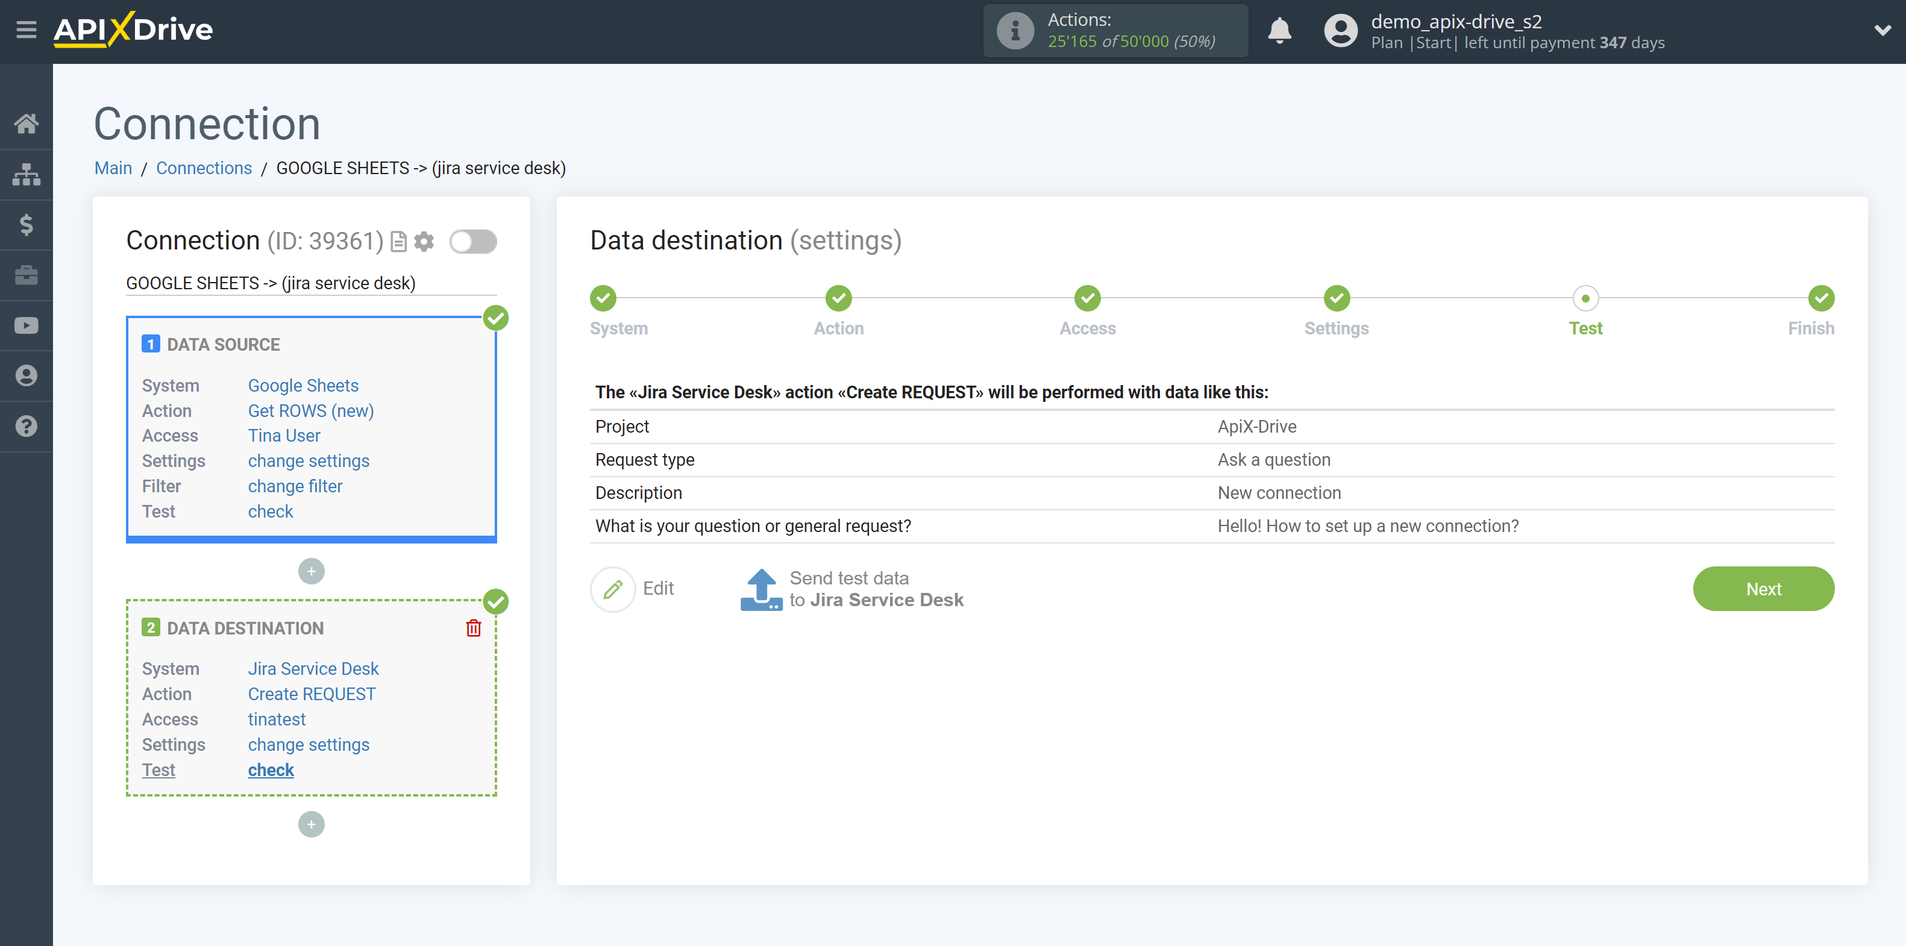Image resolution: width=1906 pixels, height=946 pixels.
Task: Click data source check link
Action: coord(270,511)
